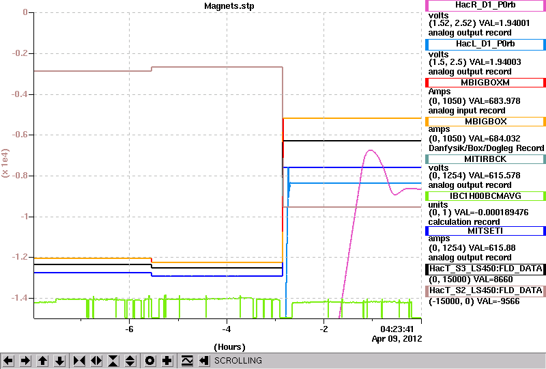Screen dimensions: 546x369
Task: Select the HacT_S3_LS450:FLD_DATA legend entry
Action: tap(485, 269)
